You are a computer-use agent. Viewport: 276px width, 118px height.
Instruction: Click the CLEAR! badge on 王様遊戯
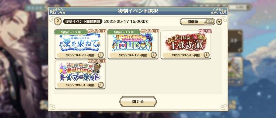[x=205, y=31]
